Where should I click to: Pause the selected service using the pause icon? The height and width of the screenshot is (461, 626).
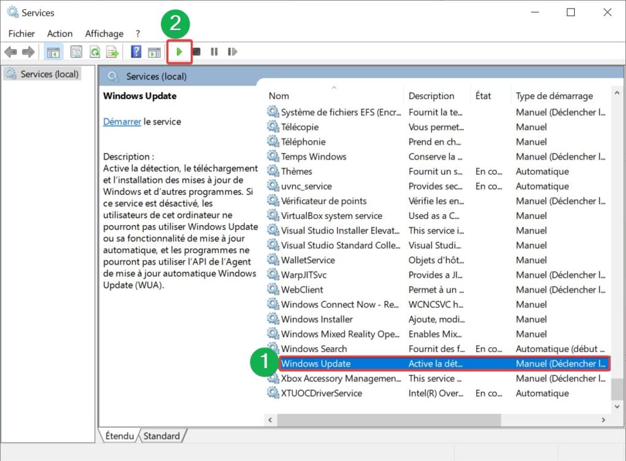coord(213,51)
